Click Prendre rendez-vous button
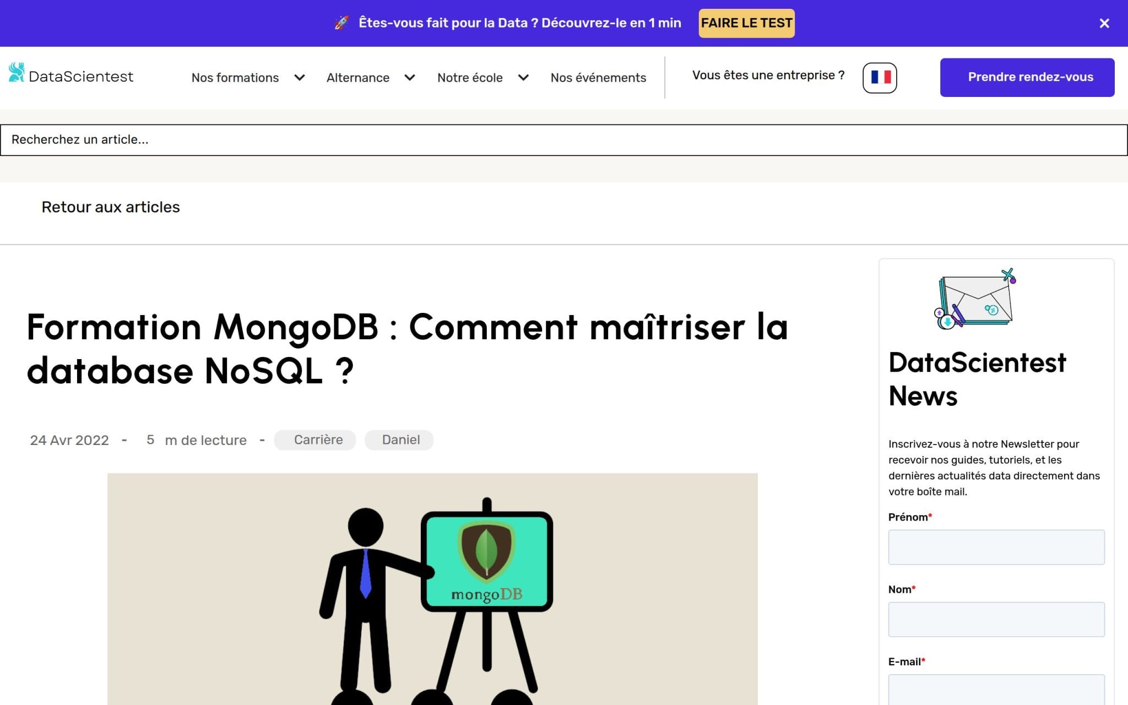 click(x=1027, y=77)
